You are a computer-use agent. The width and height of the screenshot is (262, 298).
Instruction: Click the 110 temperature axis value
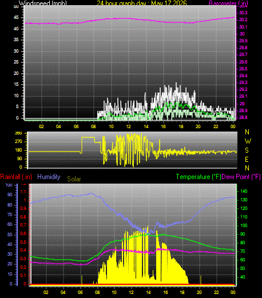[x=244, y=217]
